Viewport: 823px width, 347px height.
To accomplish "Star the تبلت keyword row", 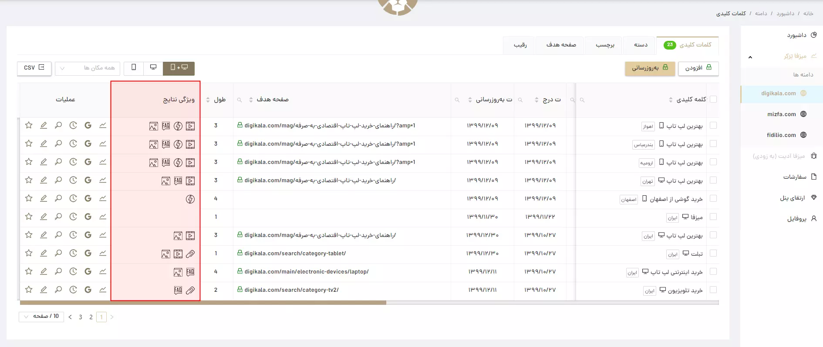I will click(29, 253).
